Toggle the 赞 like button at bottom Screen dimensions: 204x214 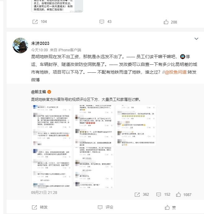point(170,208)
